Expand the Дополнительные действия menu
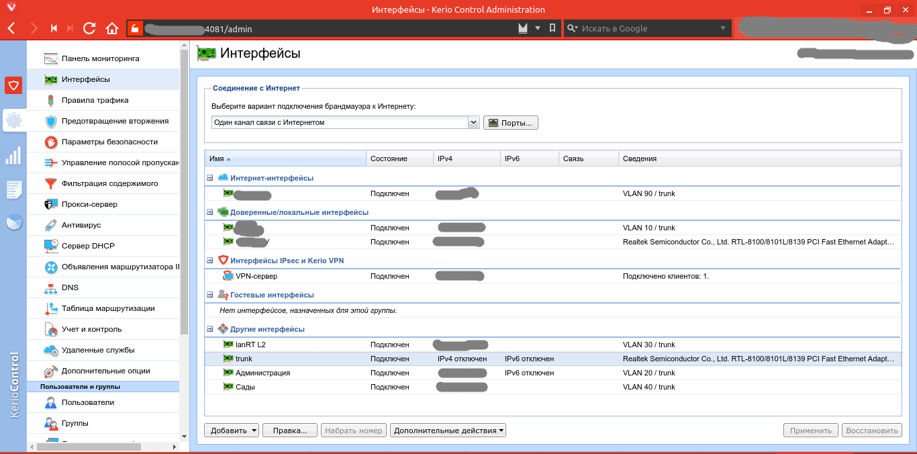 point(448,430)
